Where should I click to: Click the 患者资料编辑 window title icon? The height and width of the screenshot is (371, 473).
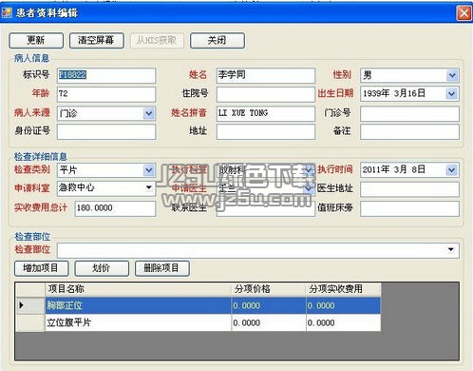point(7,12)
